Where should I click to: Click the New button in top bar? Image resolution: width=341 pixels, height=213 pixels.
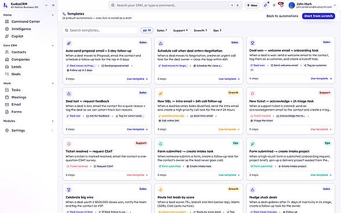click(252, 5)
